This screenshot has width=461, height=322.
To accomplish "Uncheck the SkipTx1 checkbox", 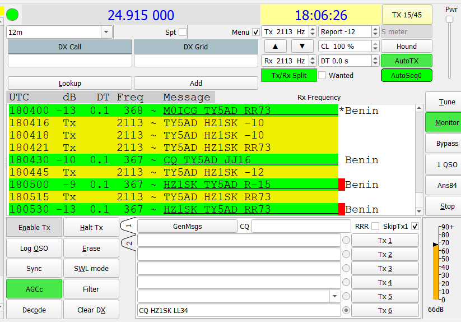I will click(415, 226).
